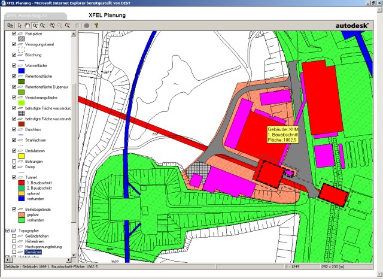
Task: Enable the Bohrungen layer checkbox
Action: tap(14, 162)
